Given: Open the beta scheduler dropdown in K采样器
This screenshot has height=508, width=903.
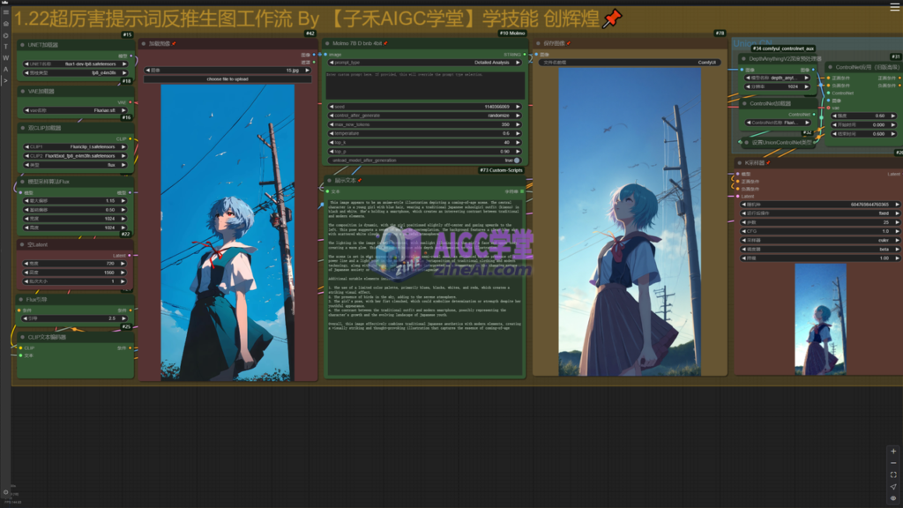Looking at the screenshot, I should [x=821, y=250].
